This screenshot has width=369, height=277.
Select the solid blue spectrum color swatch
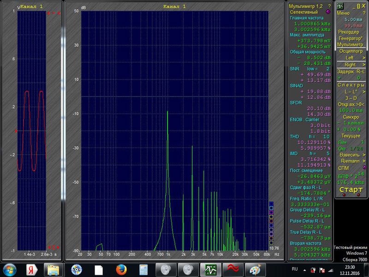[271, 204]
